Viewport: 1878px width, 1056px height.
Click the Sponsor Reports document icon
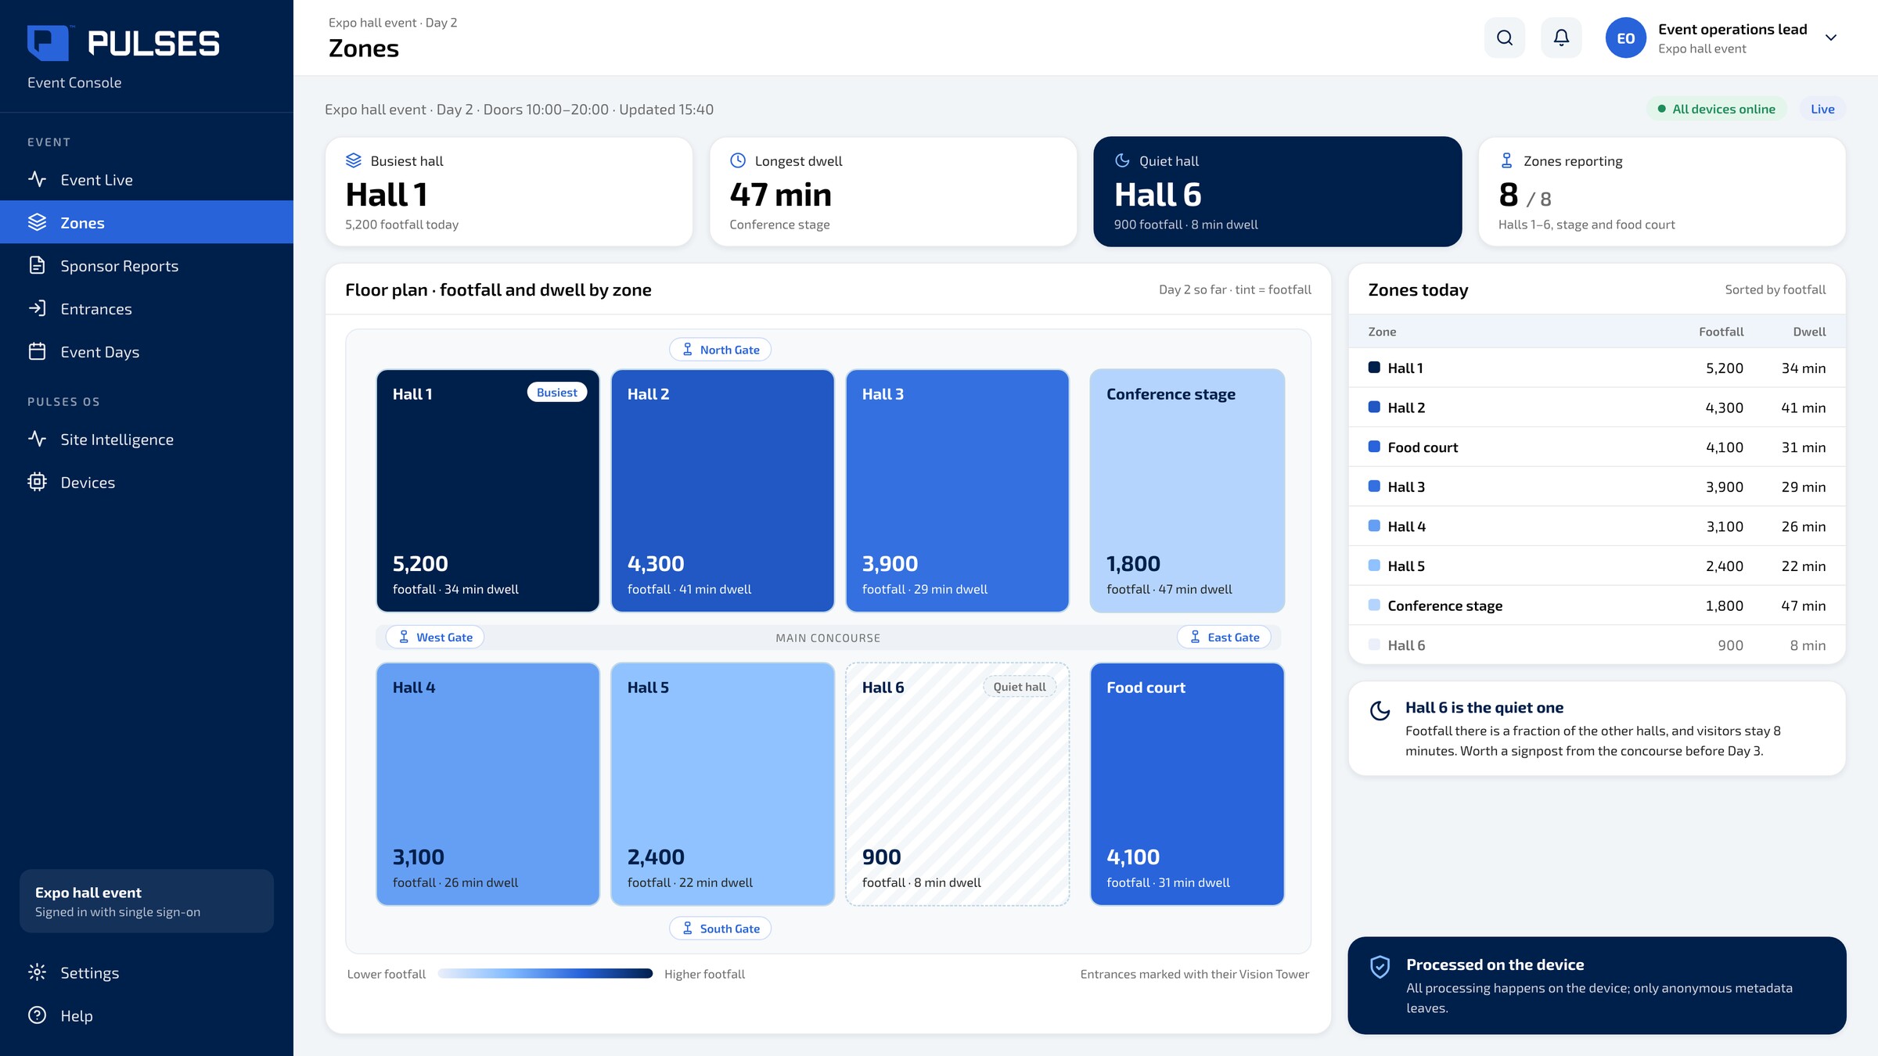(x=37, y=265)
